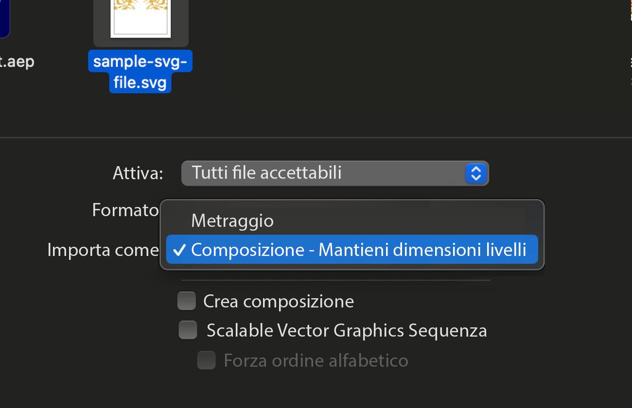Open the Tutti file accettabili dropdown
This screenshot has height=408, width=632.
pyautogui.click(x=335, y=173)
